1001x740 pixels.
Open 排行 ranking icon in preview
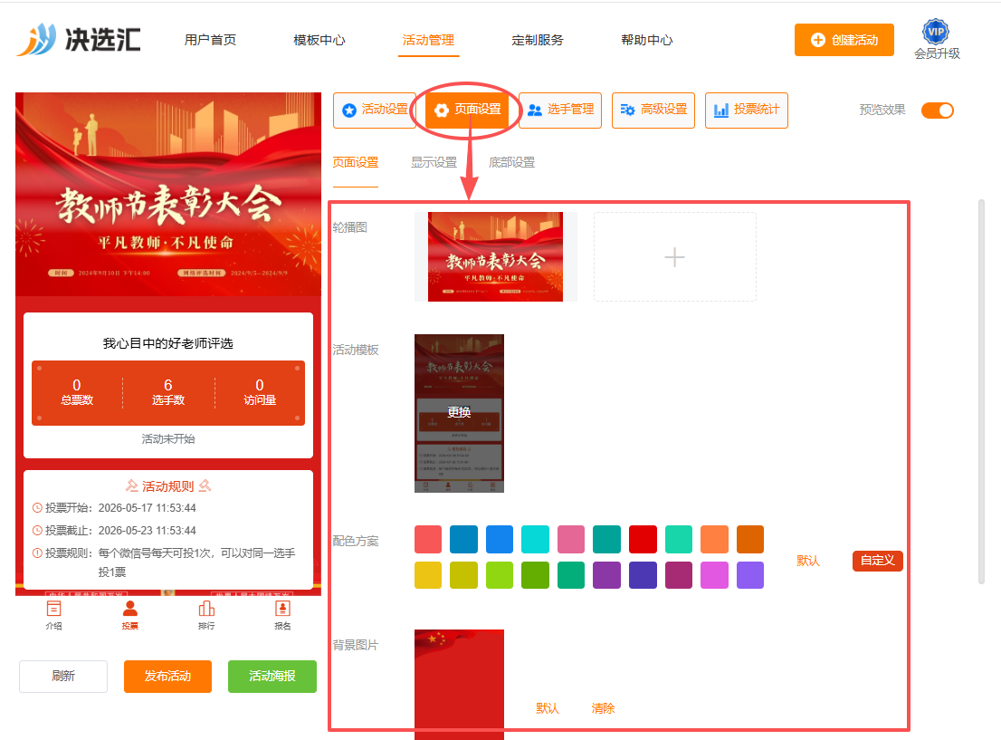click(x=206, y=615)
